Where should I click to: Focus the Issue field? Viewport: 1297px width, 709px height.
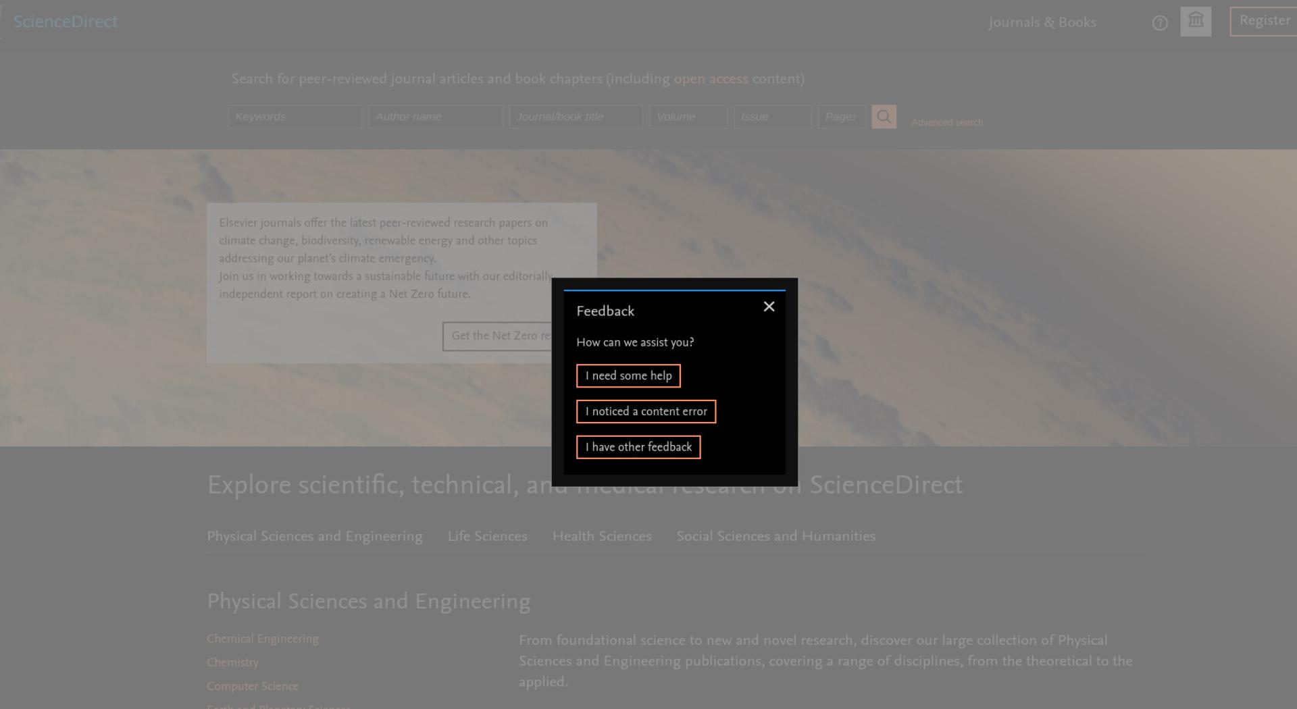pyautogui.click(x=773, y=117)
